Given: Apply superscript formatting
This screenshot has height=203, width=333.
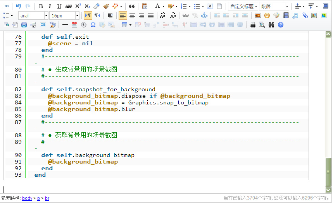Looking at the screenshot, I should tap(78, 6).
